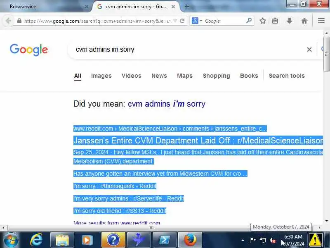Open the Firefox hamburger menu
330x248 pixels.
(x=321, y=21)
